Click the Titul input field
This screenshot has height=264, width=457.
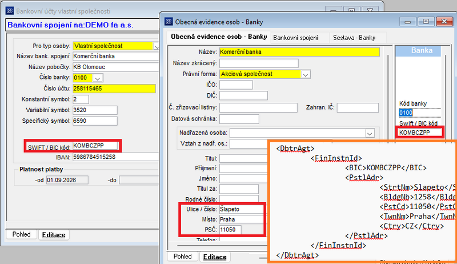243,158
